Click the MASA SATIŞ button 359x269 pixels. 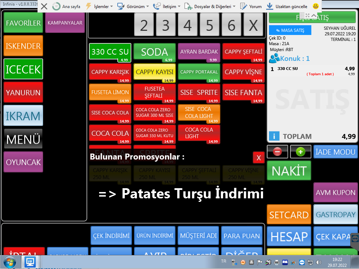[x=290, y=30]
